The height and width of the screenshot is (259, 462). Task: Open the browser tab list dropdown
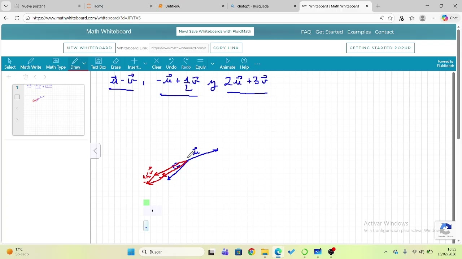(6, 6)
